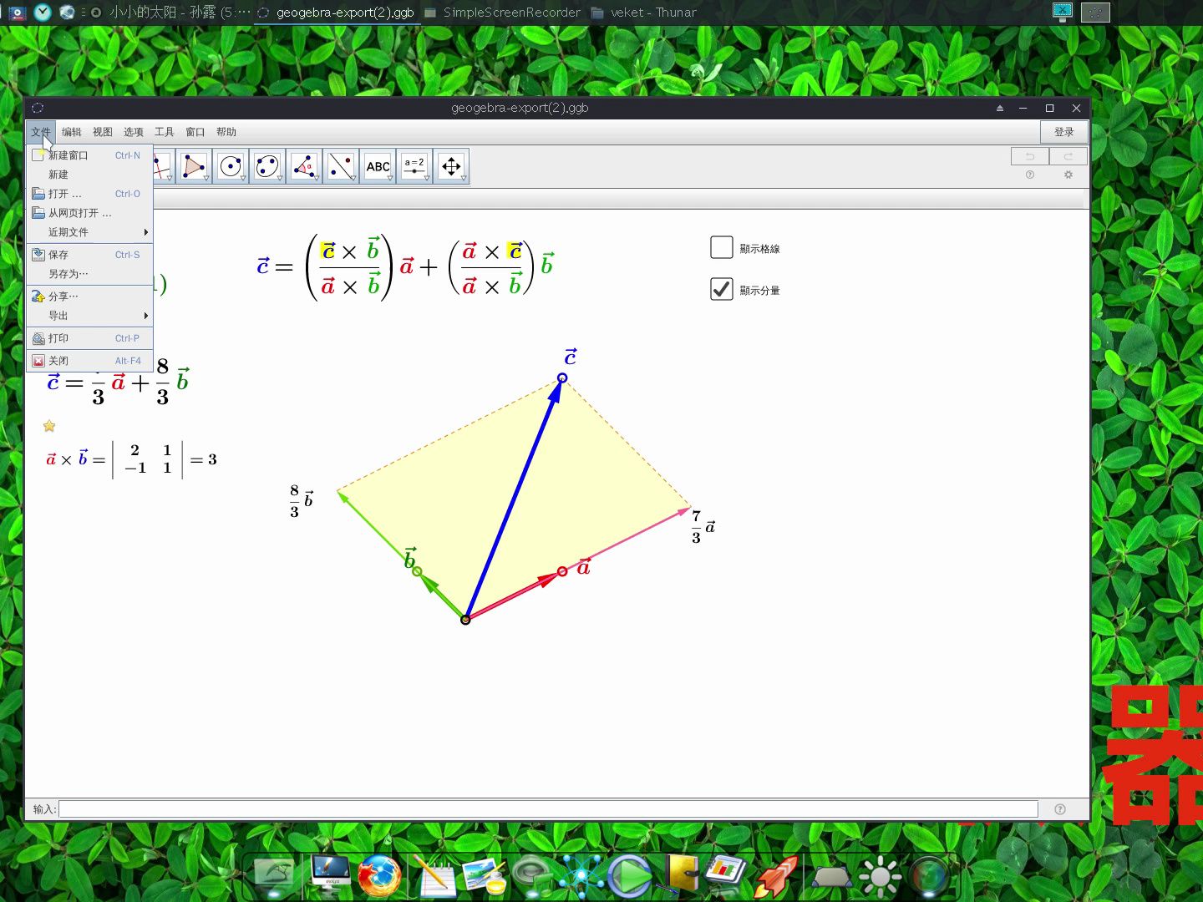The width and height of the screenshot is (1203, 902).
Task: Expand the Slider tool dropdown arrow
Action: (x=427, y=178)
